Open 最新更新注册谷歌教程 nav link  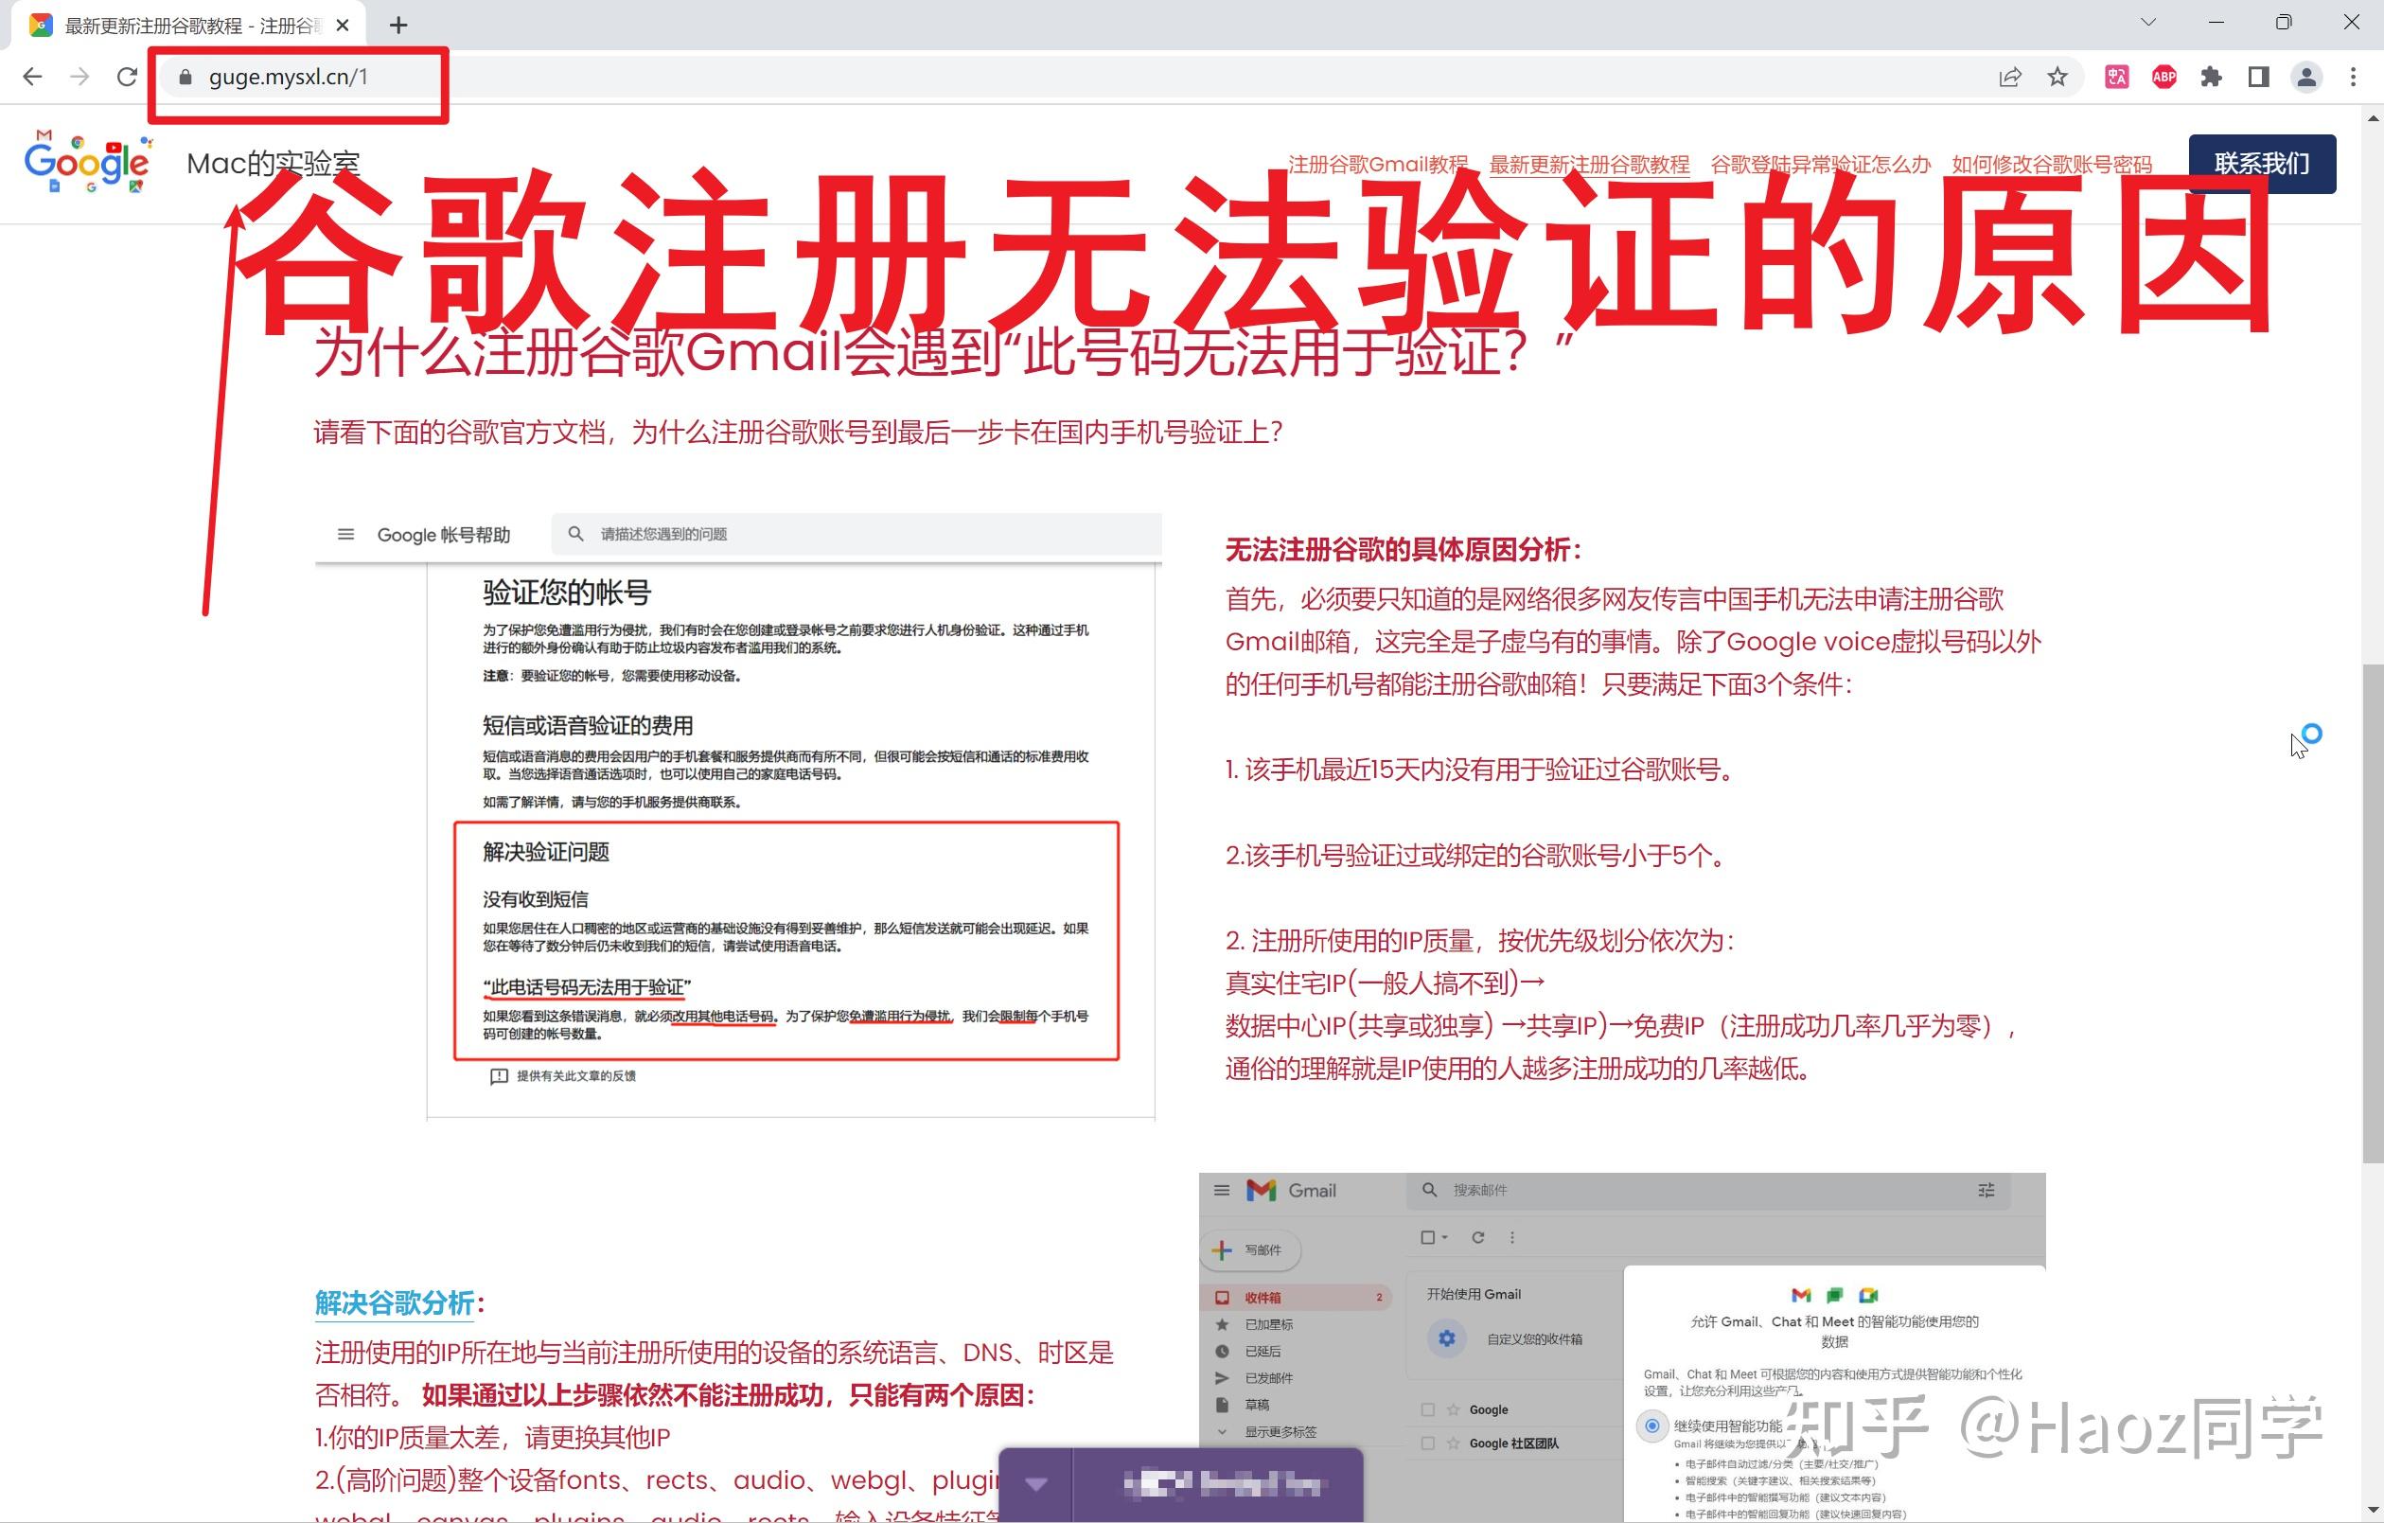(1589, 165)
